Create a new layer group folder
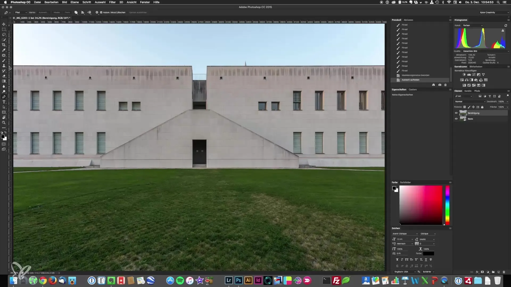The width and height of the screenshot is (511, 287). [493, 272]
